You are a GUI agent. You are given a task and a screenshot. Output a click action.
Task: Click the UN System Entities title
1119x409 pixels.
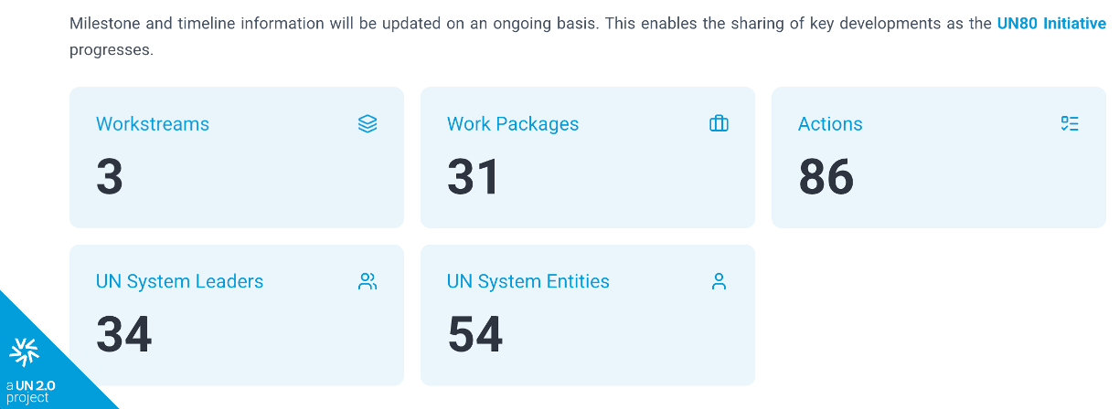tap(528, 281)
